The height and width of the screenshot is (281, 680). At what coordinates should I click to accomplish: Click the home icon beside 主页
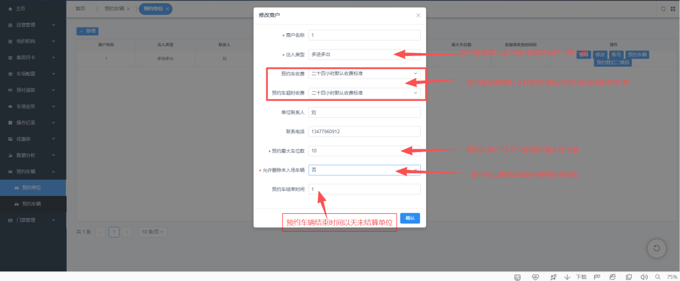10,9
